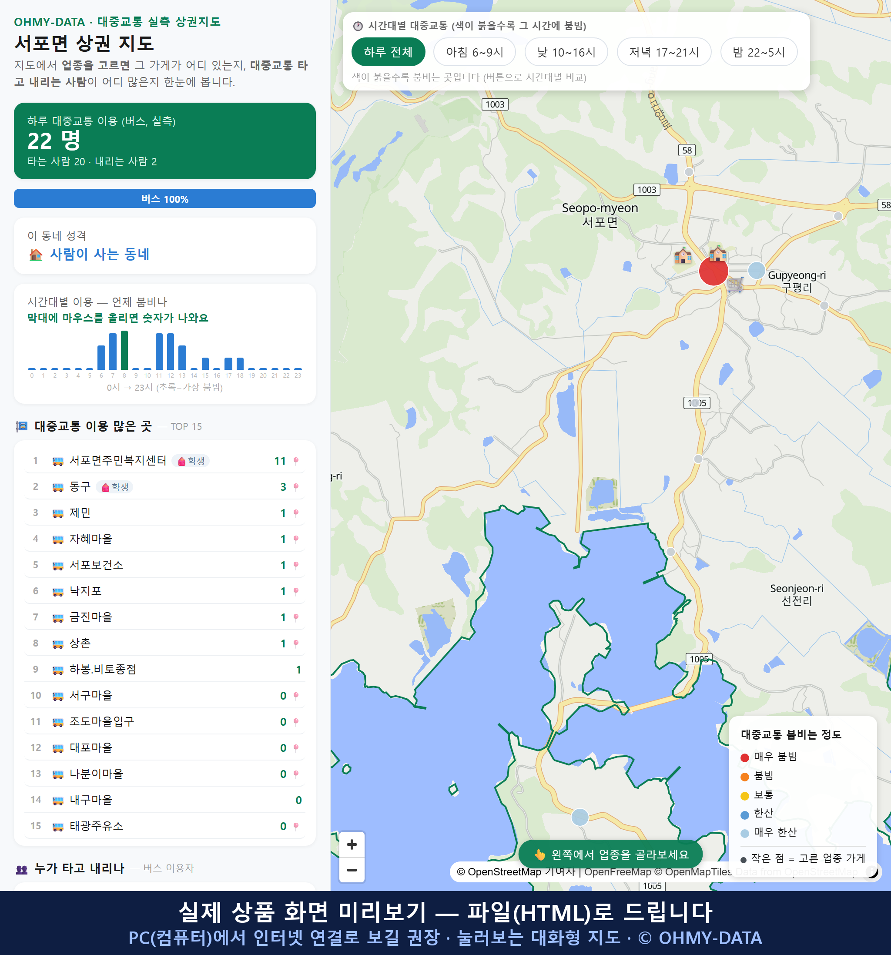Click the 7시 bar in hourly chart
This screenshot has width=891, height=955.
pos(112,351)
